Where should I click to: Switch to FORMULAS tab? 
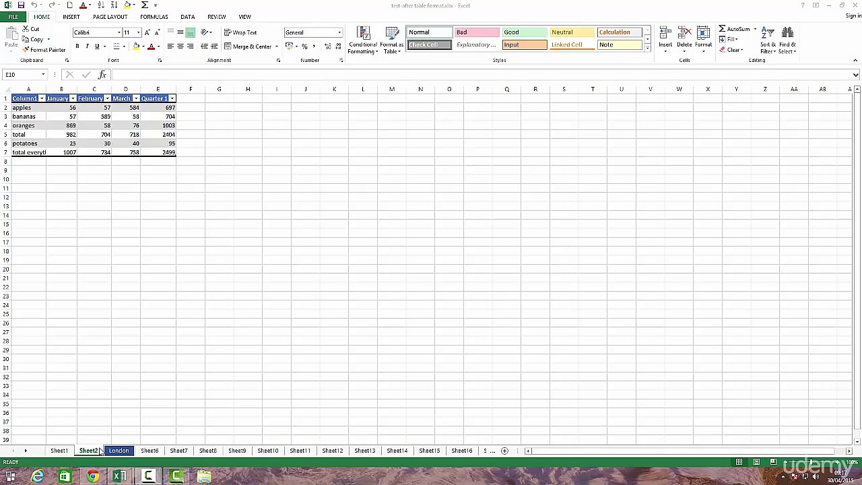(x=154, y=17)
